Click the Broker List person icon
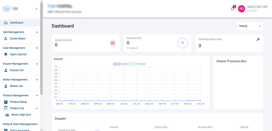The height and width of the screenshot is (131, 272). coord(6,86)
